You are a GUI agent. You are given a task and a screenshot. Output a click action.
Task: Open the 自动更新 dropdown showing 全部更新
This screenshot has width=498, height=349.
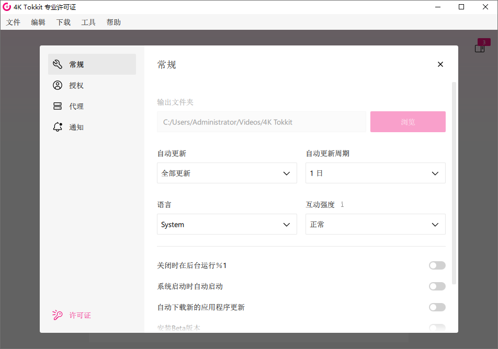tap(227, 173)
